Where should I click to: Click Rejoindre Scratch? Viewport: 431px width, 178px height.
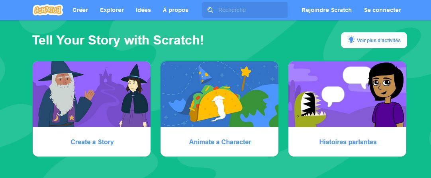(x=327, y=10)
